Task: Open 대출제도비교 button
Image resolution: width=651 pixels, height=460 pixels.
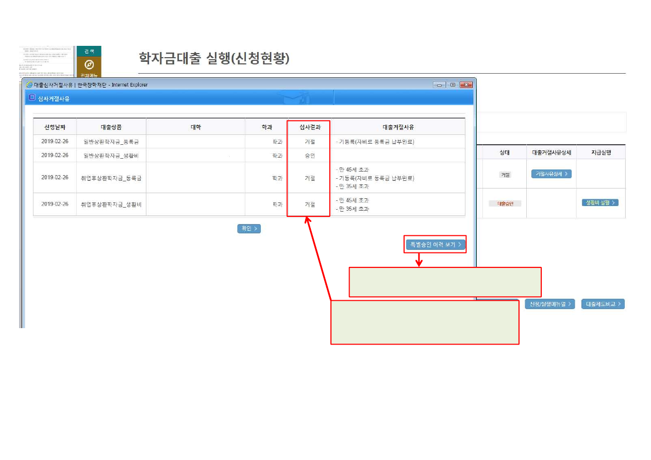Action: pos(603,304)
